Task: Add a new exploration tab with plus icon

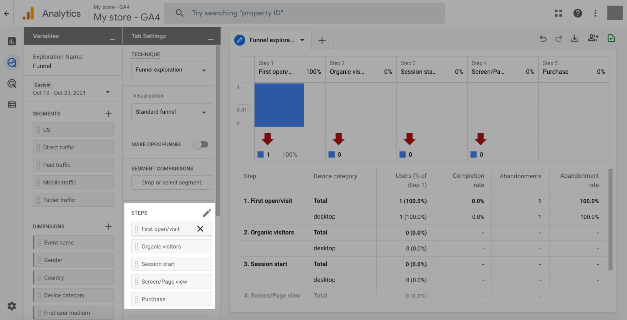Action: click(322, 40)
